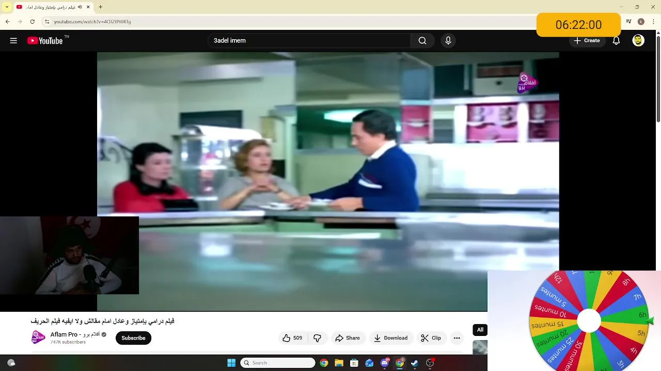Mute the tab via speaker icon

click(80, 7)
